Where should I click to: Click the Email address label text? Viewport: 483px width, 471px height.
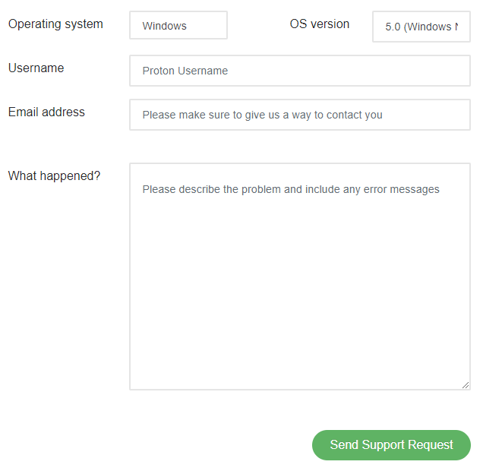tap(46, 112)
